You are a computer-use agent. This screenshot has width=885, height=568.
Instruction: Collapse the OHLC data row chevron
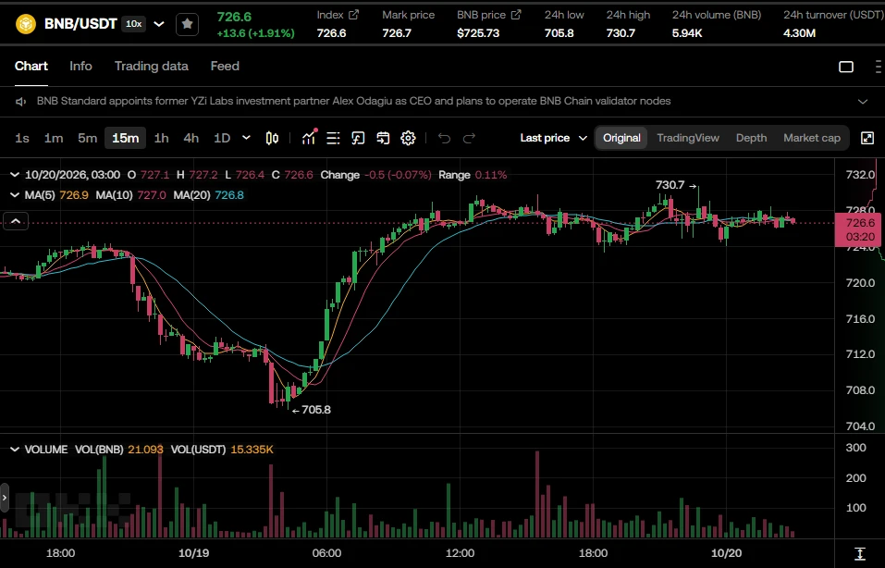click(15, 175)
